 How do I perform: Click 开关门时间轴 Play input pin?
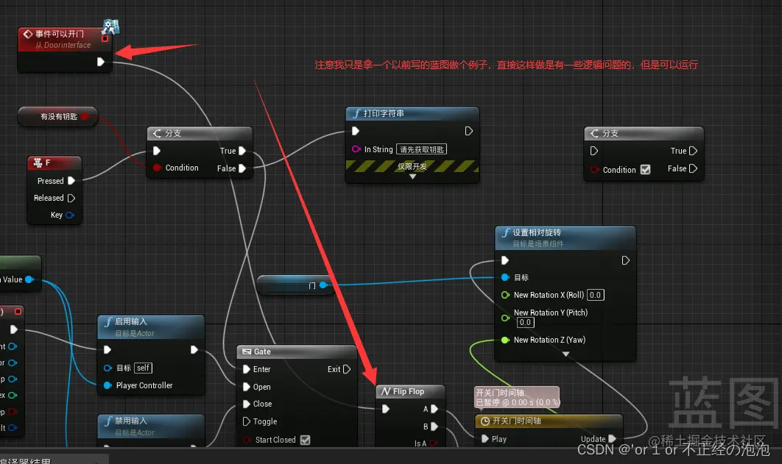click(485, 439)
